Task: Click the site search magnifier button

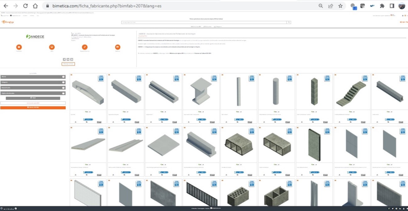Action: coord(289,22)
